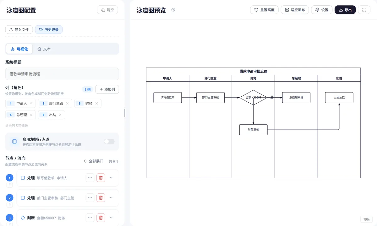Expand the 填写借款单 node chevron
This screenshot has height=226, width=377.
pos(111,178)
